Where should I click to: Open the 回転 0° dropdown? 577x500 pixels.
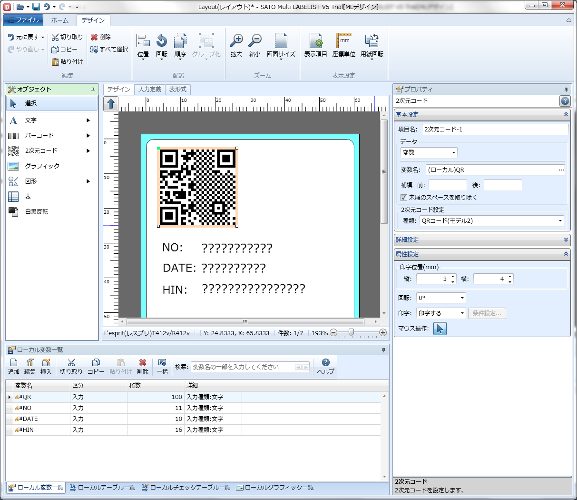(441, 298)
